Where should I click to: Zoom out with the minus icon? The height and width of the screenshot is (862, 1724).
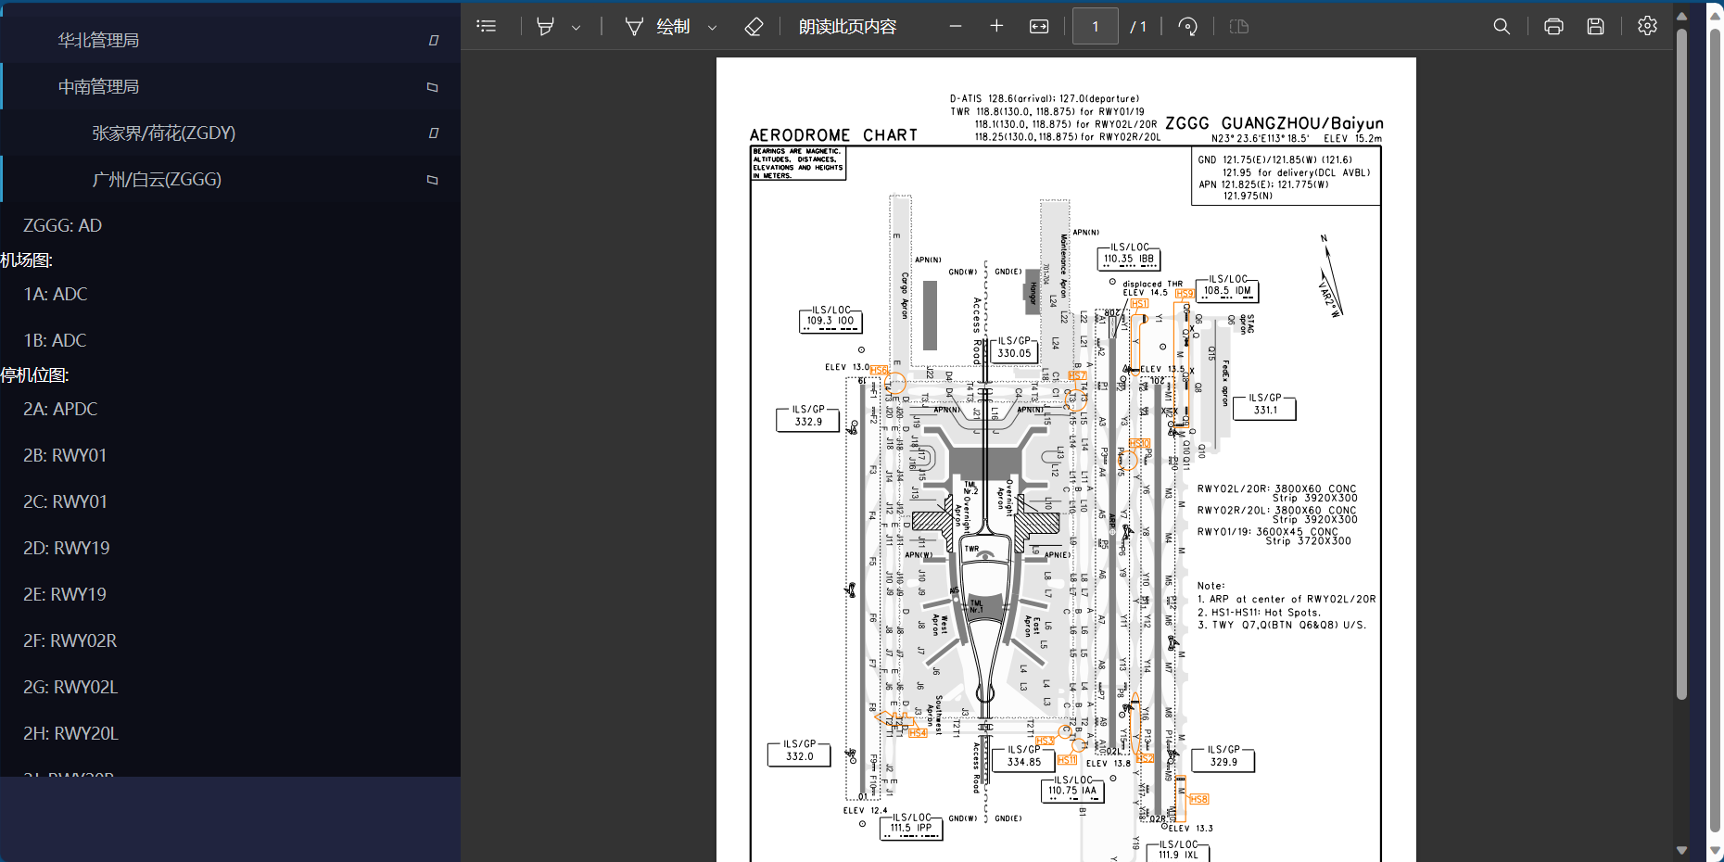coord(956,26)
